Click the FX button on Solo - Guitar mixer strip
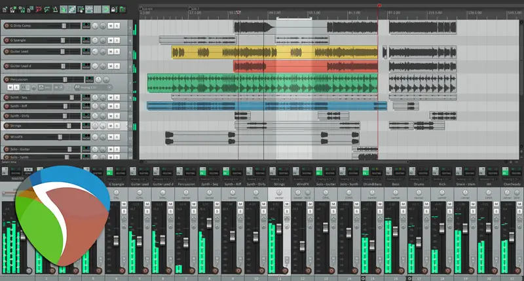Screen dimensions: 524x281 (319, 172)
